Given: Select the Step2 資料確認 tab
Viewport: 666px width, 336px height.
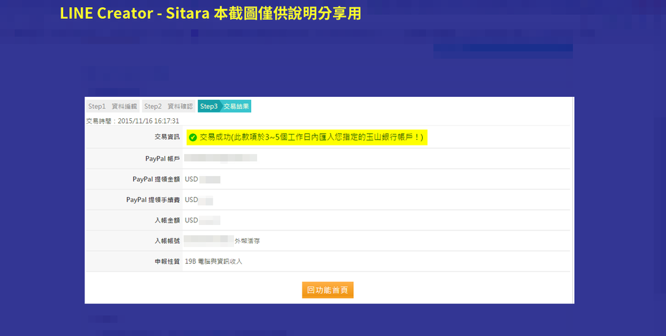Looking at the screenshot, I should (168, 106).
